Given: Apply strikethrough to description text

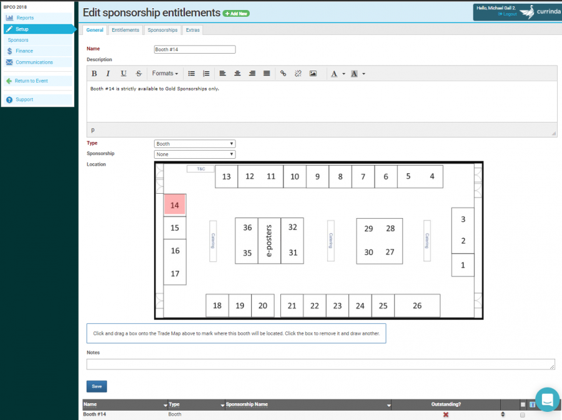Looking at the screenshot, I should (x=139, y=74).
